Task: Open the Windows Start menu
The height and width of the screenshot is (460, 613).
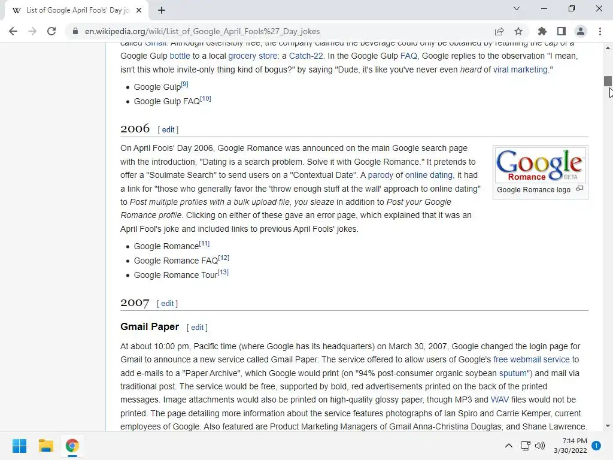Action: pyautogui.click(x=20, y=446)
